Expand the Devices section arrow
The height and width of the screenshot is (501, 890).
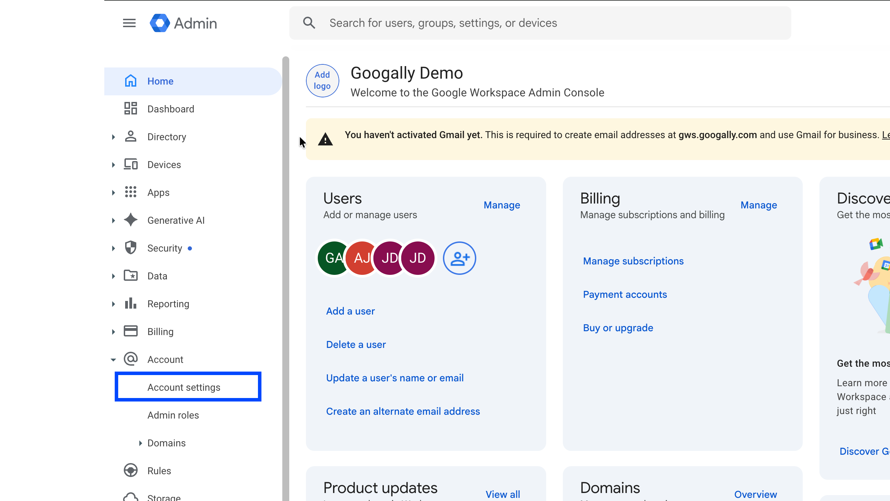coord(113,165)
